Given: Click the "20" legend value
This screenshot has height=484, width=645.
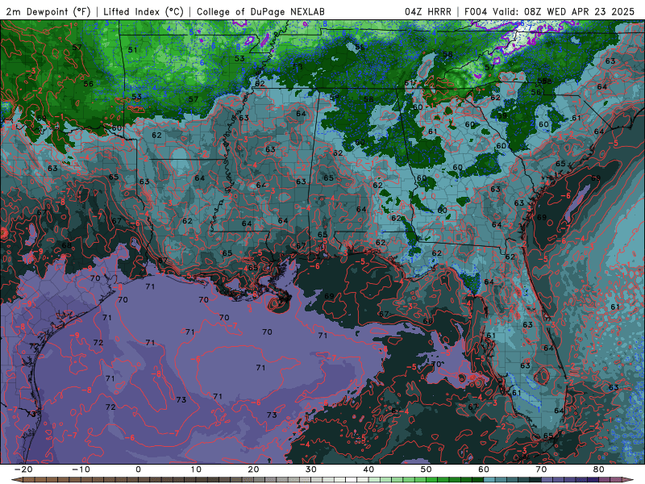Looking at the screenshot, I should (x=253, y=469).
